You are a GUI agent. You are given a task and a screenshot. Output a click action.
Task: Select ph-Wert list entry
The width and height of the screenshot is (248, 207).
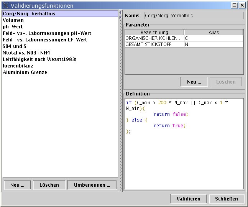coord(60,27)
